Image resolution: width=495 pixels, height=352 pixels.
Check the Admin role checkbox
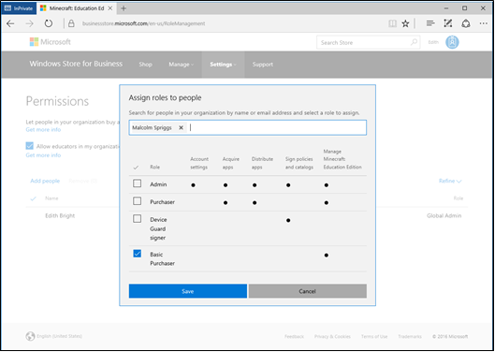tap(137, 183)
